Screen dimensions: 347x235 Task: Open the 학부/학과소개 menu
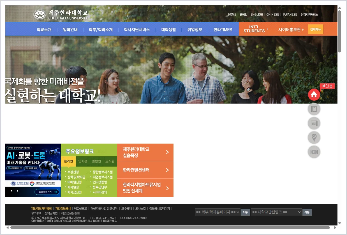(101, 29)
